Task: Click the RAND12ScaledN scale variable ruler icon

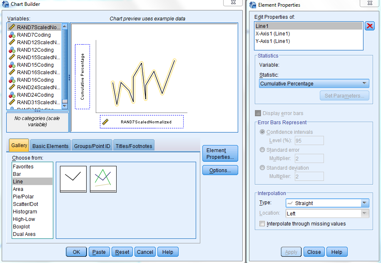Action: (x=12, y=43)
